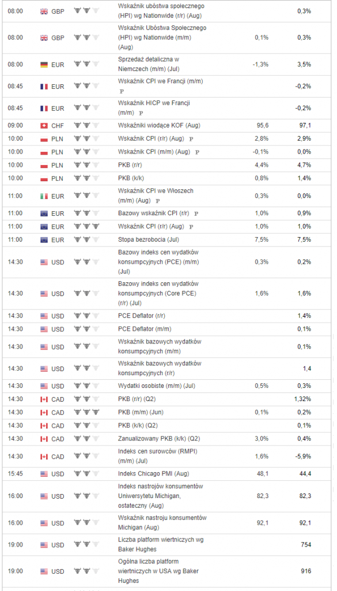Click the Polish flag in the PKB (k/k) row
This screenshot has width=337, height=591.
44,178
